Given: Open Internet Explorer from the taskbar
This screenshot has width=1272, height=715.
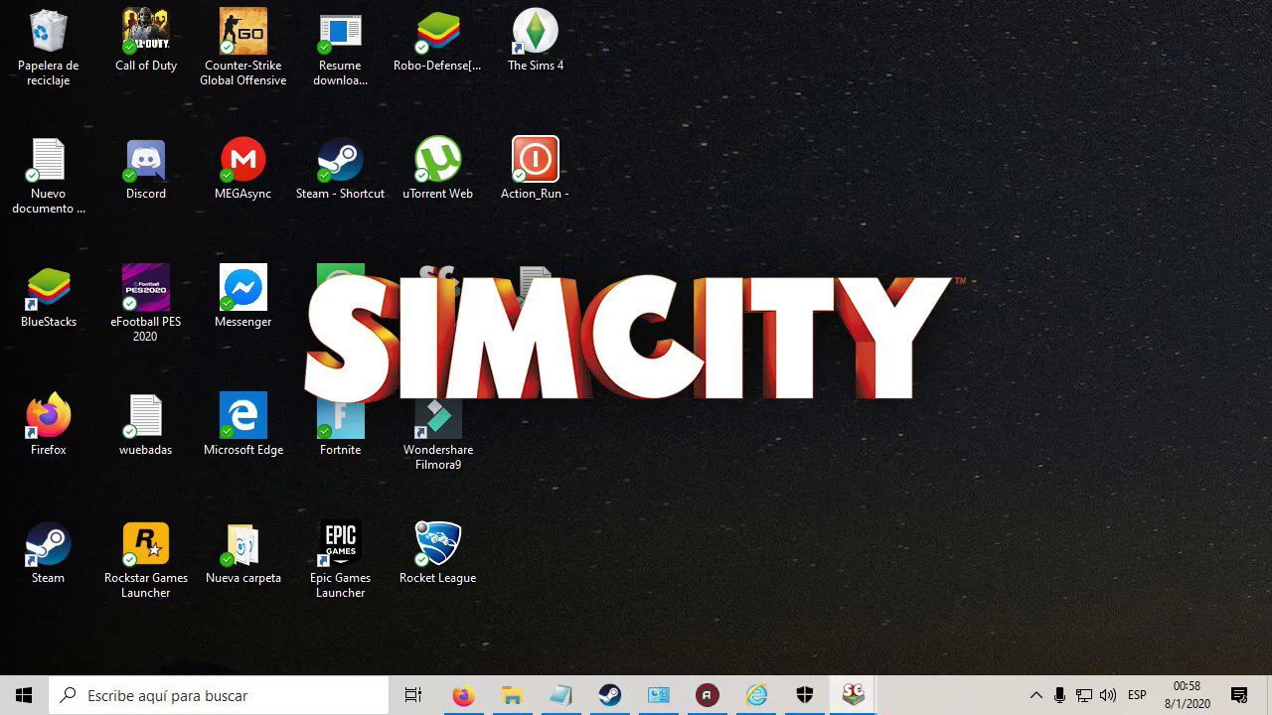Looking at the screenshot, I should pyautogui.click(x=756, y=695).
